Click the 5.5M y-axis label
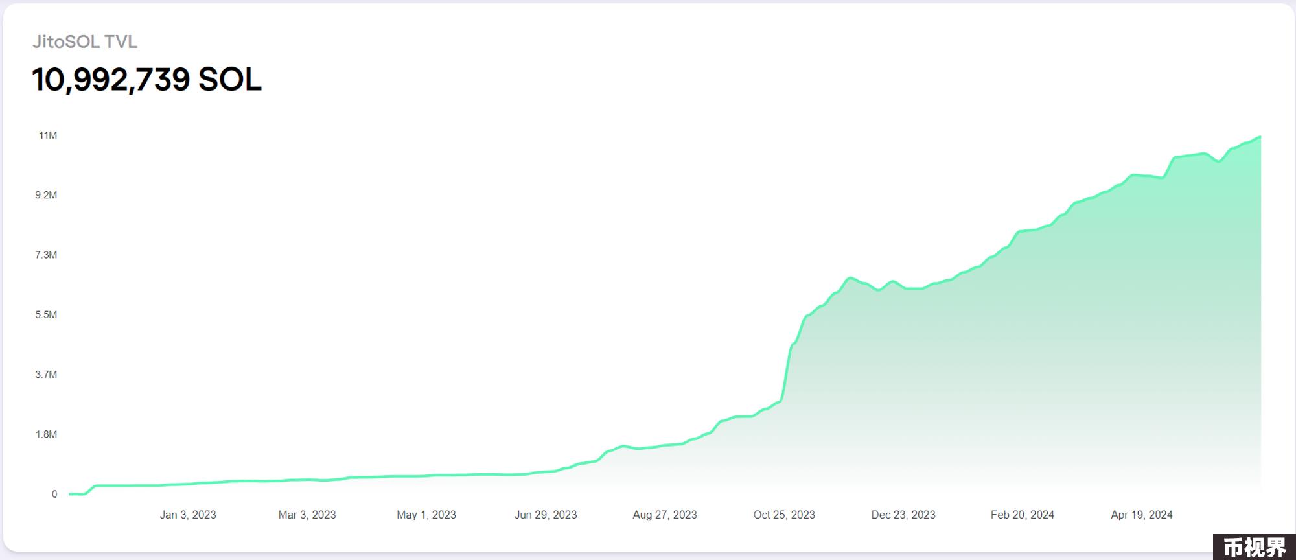Image resolution: width=1296 pixels, height=560 pixels. [46, 315]
